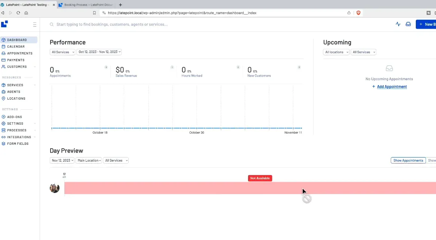Open the Main Location dropdown
436x240 pixels.
89,160
